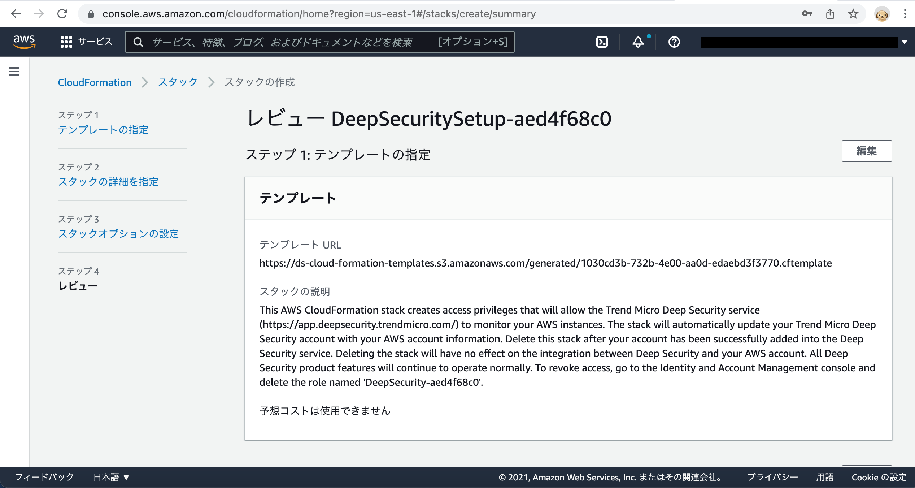915x488 pixels.
Task: Click the browser address bar URL
Action: pos(319,14)
